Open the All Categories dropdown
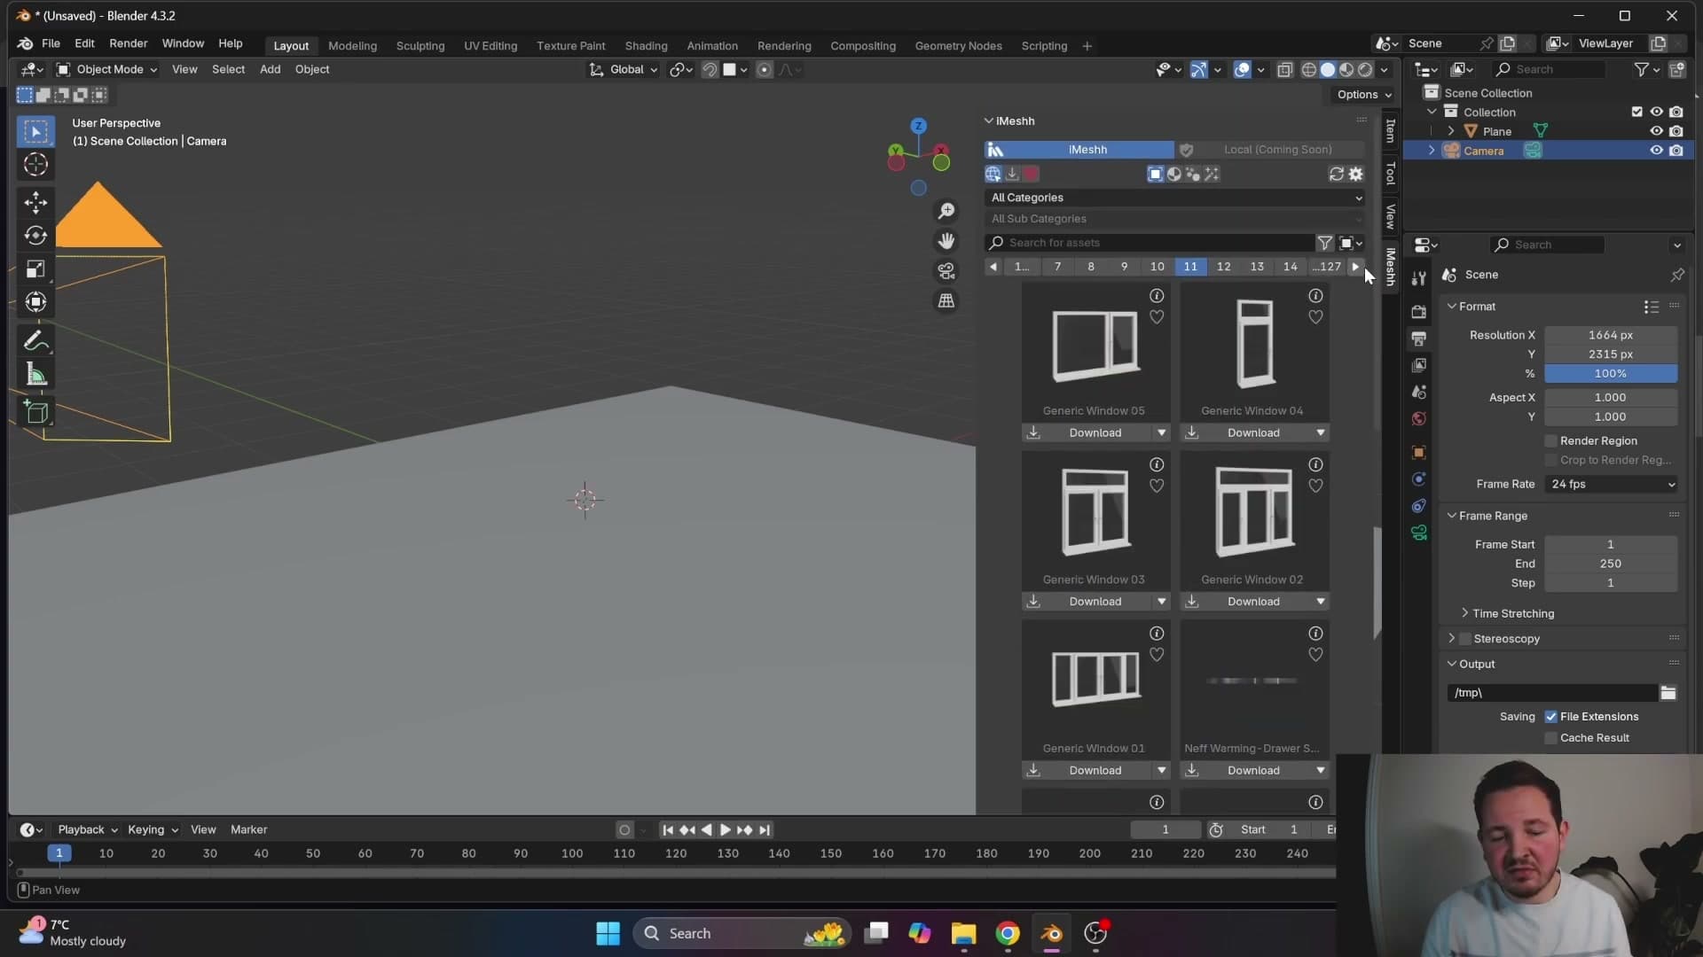Image resolution: width=1703 pixels, height=957 pixels. 1175,198
